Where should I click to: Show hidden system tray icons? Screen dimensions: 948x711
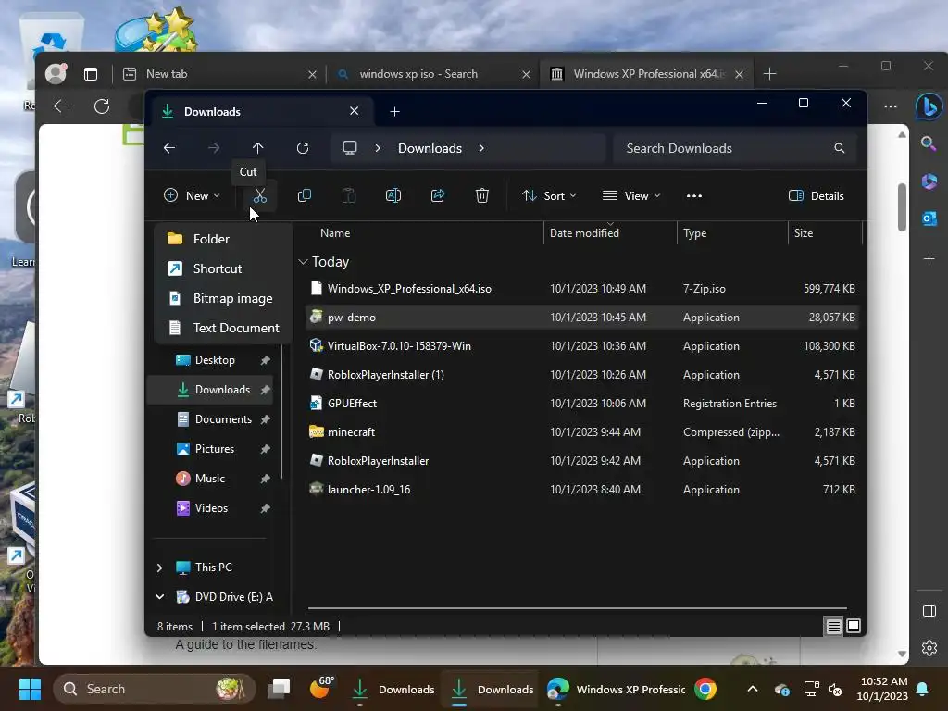(x=753, y=689)
